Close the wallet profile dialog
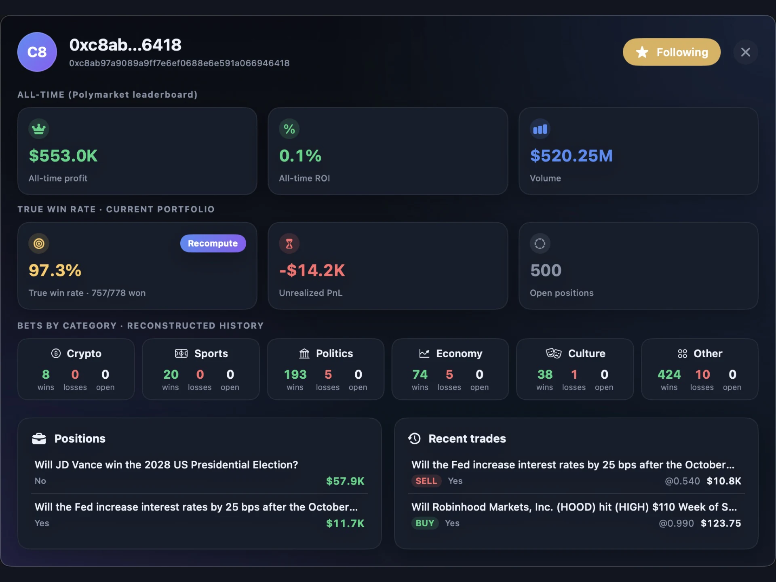 [x=745, y=52]
